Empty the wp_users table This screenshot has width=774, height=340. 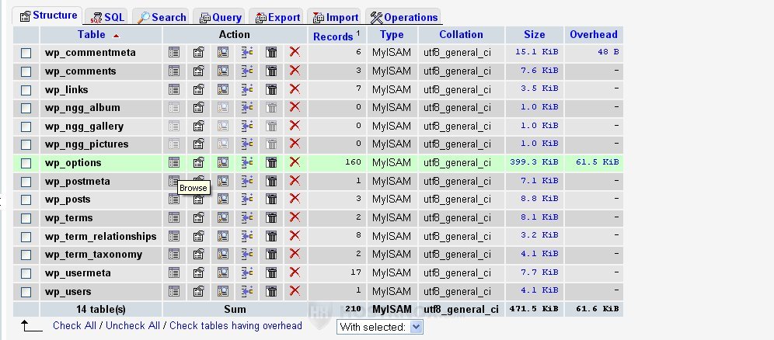coord(271,292)
